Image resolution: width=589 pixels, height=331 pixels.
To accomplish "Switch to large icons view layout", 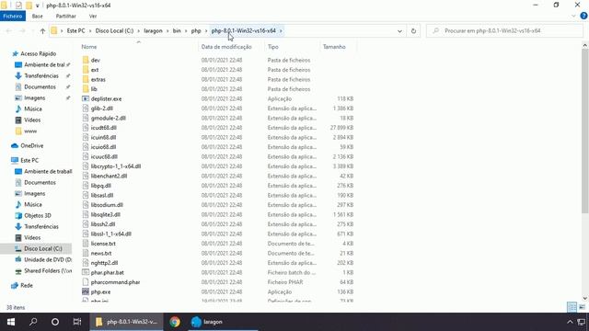I will 582,307.
